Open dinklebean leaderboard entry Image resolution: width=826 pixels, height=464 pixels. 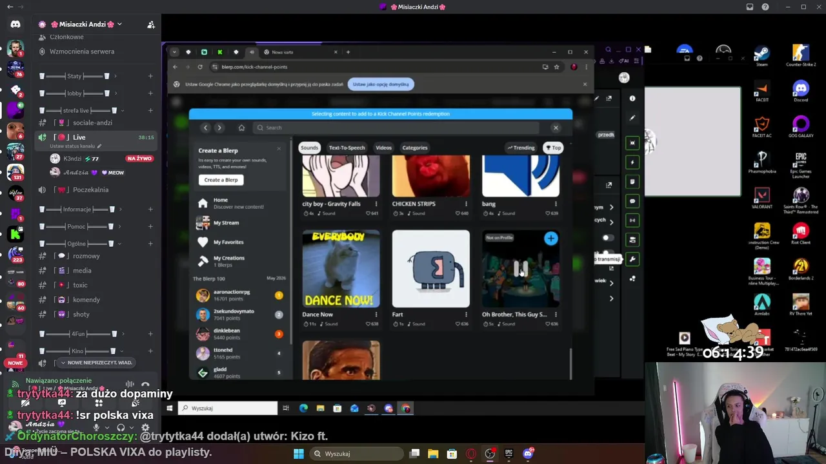239,334
